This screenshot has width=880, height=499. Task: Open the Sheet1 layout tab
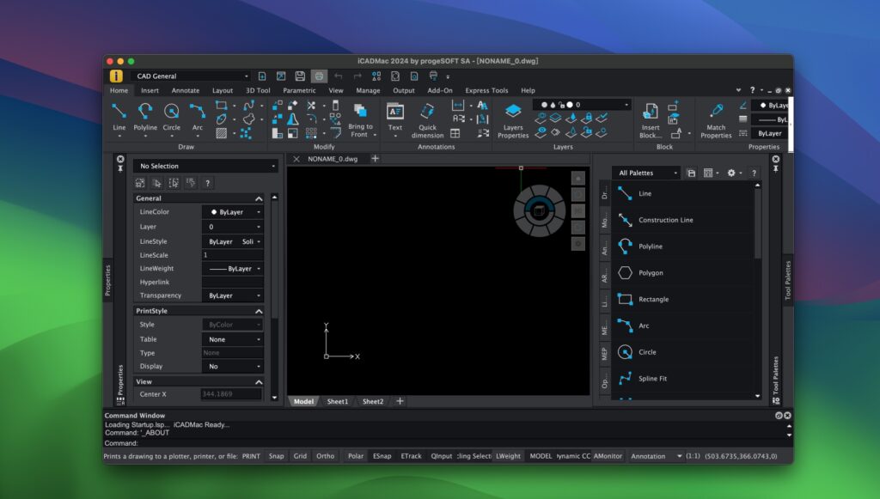[x=336, y=401]
